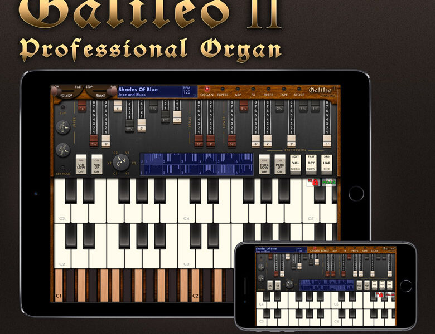Play the C3 key on iPad upper manual

pyautogui.click(x=62, y=213)
